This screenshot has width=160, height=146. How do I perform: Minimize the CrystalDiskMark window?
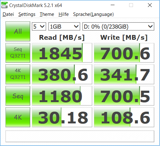113,5
